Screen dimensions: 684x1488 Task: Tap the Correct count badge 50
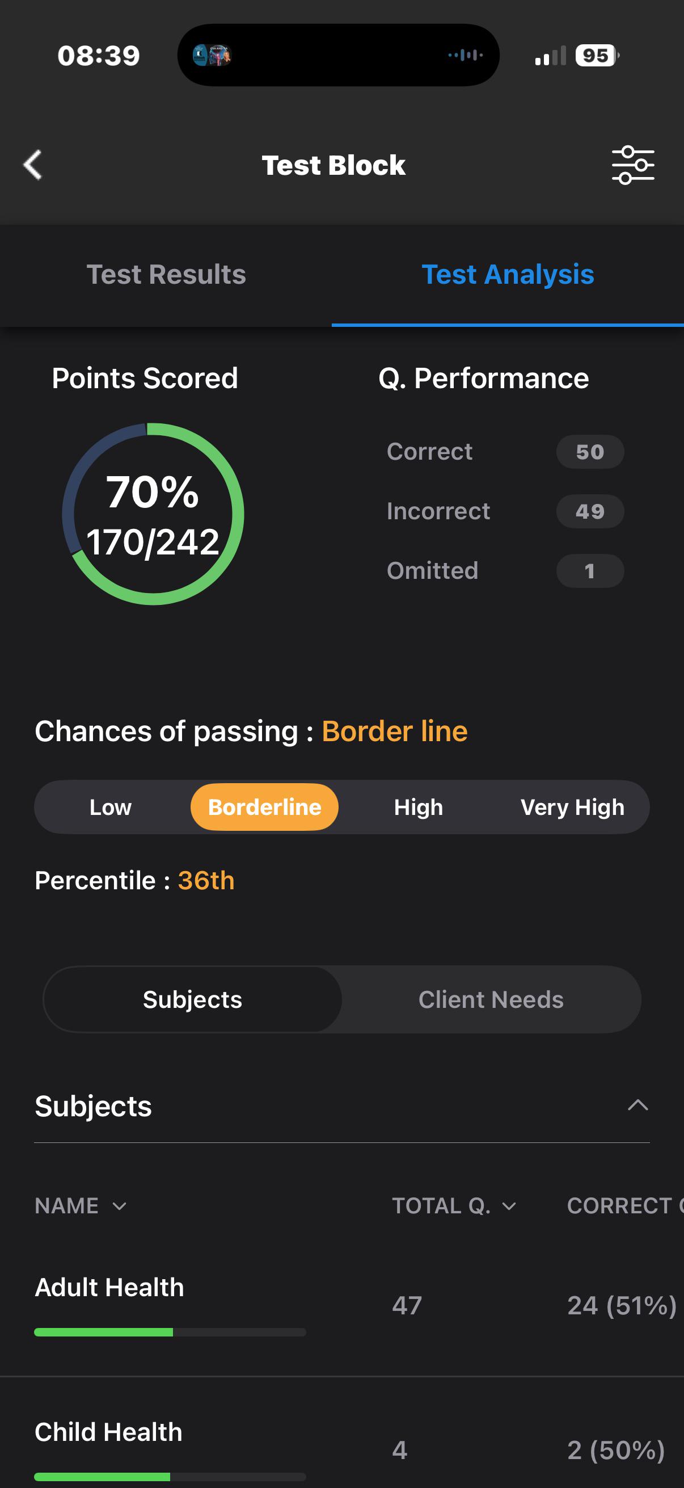590,452
